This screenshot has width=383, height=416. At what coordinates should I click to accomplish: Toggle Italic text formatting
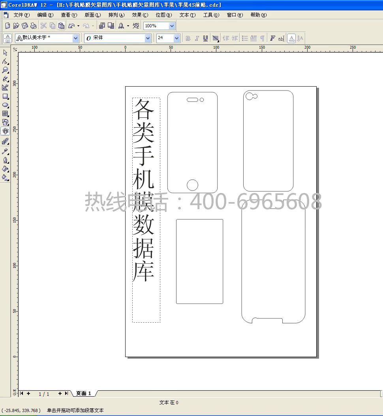[x=197, y=38]
